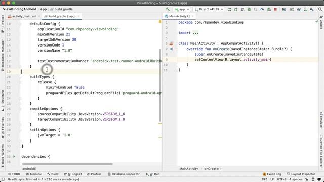Image resolution: width=324 pixels, height=182 pixels.
Task: Click the LF line separator indicator
Action: click(x=272, y=179)
